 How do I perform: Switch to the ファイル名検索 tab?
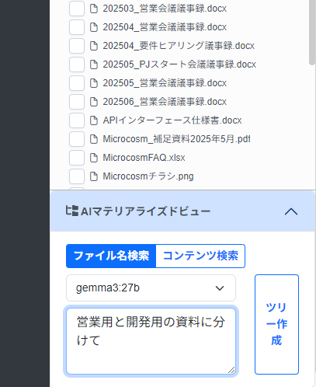[x=111, y=256]
